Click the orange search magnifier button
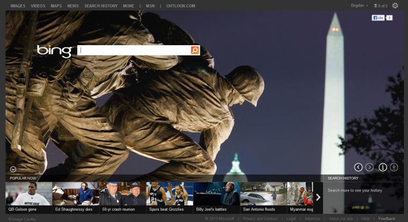 coord(195,50)
